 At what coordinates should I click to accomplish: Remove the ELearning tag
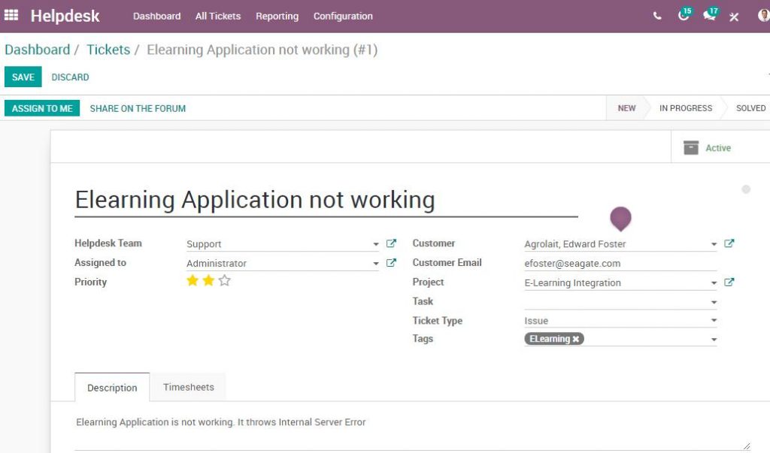click(x=576, y=338)
